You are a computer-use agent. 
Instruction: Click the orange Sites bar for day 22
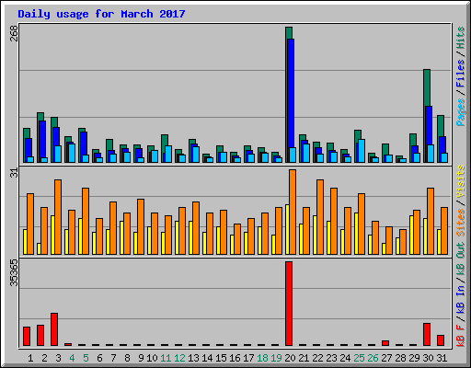320,217
